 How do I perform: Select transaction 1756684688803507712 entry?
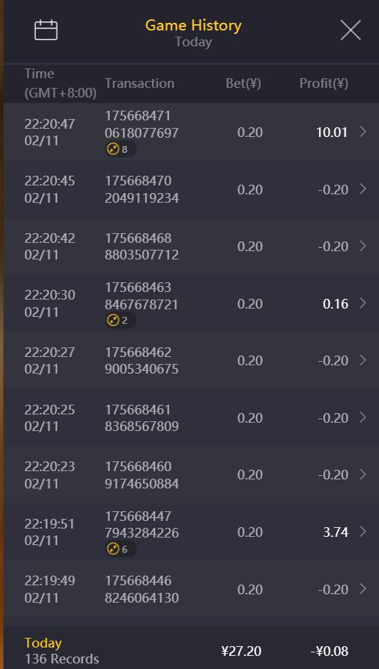[142, 246]
